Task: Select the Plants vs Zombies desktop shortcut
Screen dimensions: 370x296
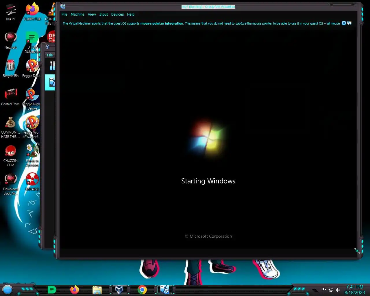Action: [32, 156]
